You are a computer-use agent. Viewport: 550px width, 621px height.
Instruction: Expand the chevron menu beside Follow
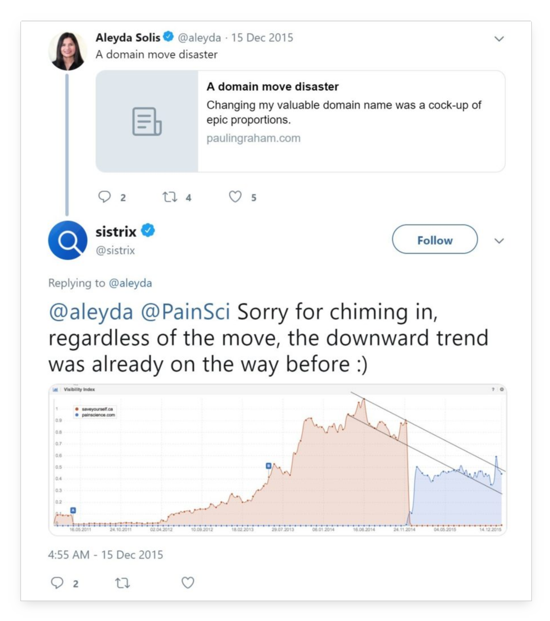coord(499,241)
